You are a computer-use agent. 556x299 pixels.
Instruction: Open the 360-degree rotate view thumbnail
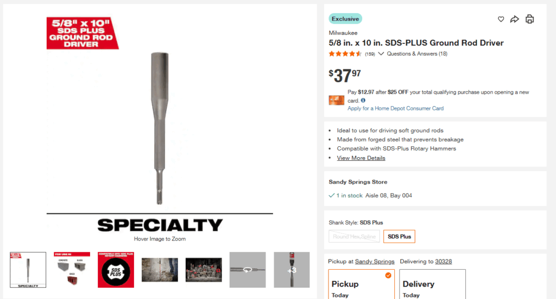[x=248, y=270]
